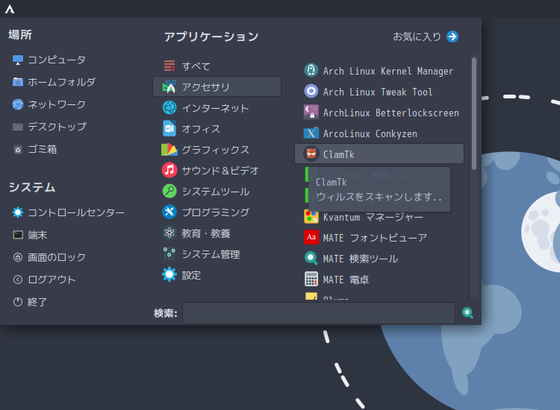
Task: Switch to お気に入り favorites view
Action: [x=426, y=37]
